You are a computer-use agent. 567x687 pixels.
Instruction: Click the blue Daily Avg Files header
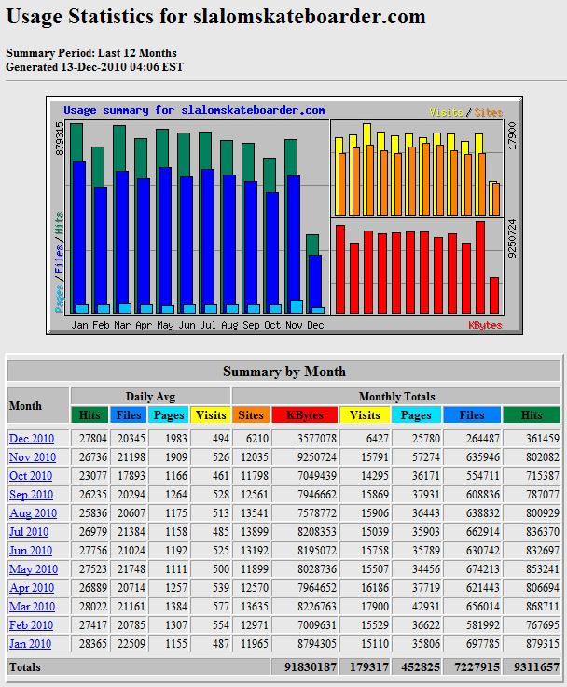[x=129, y=415]
